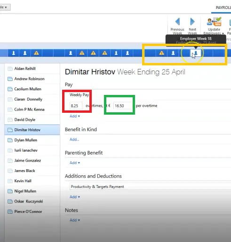Expand the Add dropdown under Pay
Screen dimensions: 231x242
[75, 116]
